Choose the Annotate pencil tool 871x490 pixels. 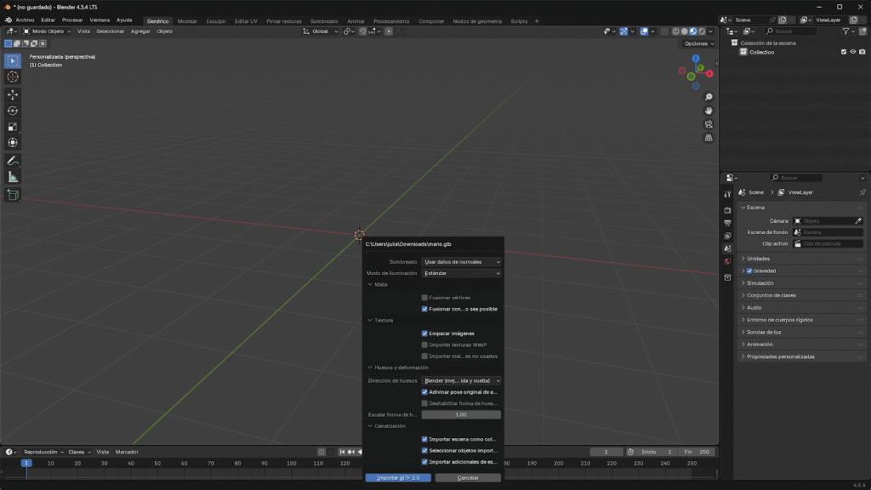point(13,160)
